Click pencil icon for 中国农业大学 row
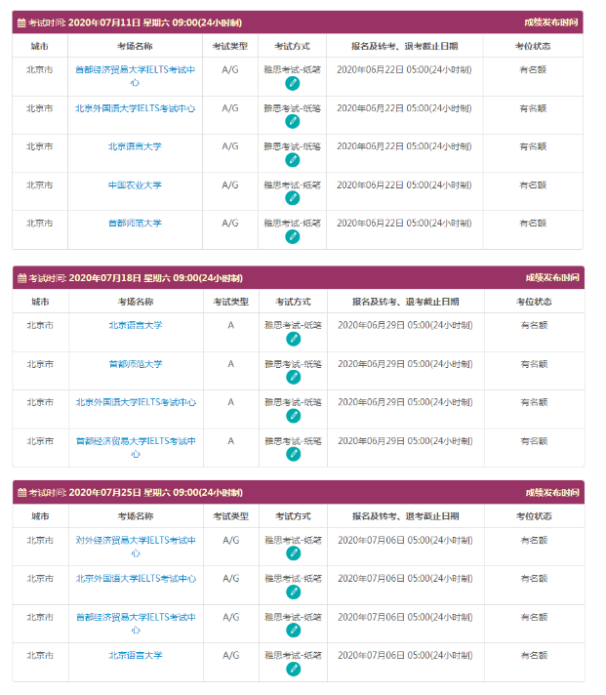 [x=293, y=198]
